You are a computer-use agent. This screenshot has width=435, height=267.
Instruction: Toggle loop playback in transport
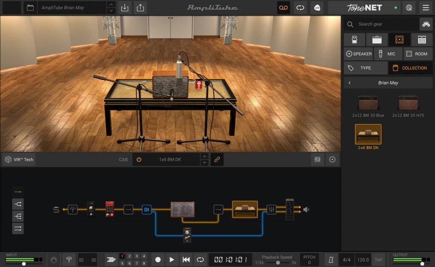pyautogui.click(x=201, y=260)
